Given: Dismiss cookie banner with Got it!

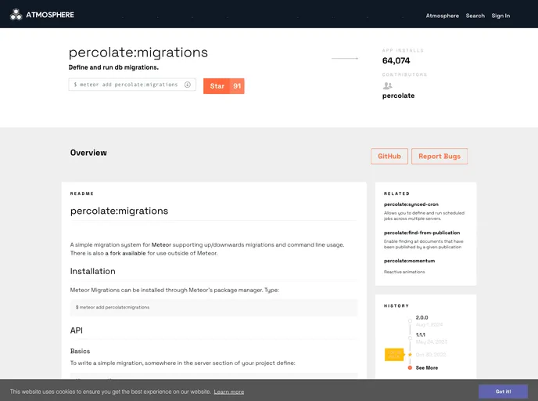Looking at the screenshot, I should (503, 392).
